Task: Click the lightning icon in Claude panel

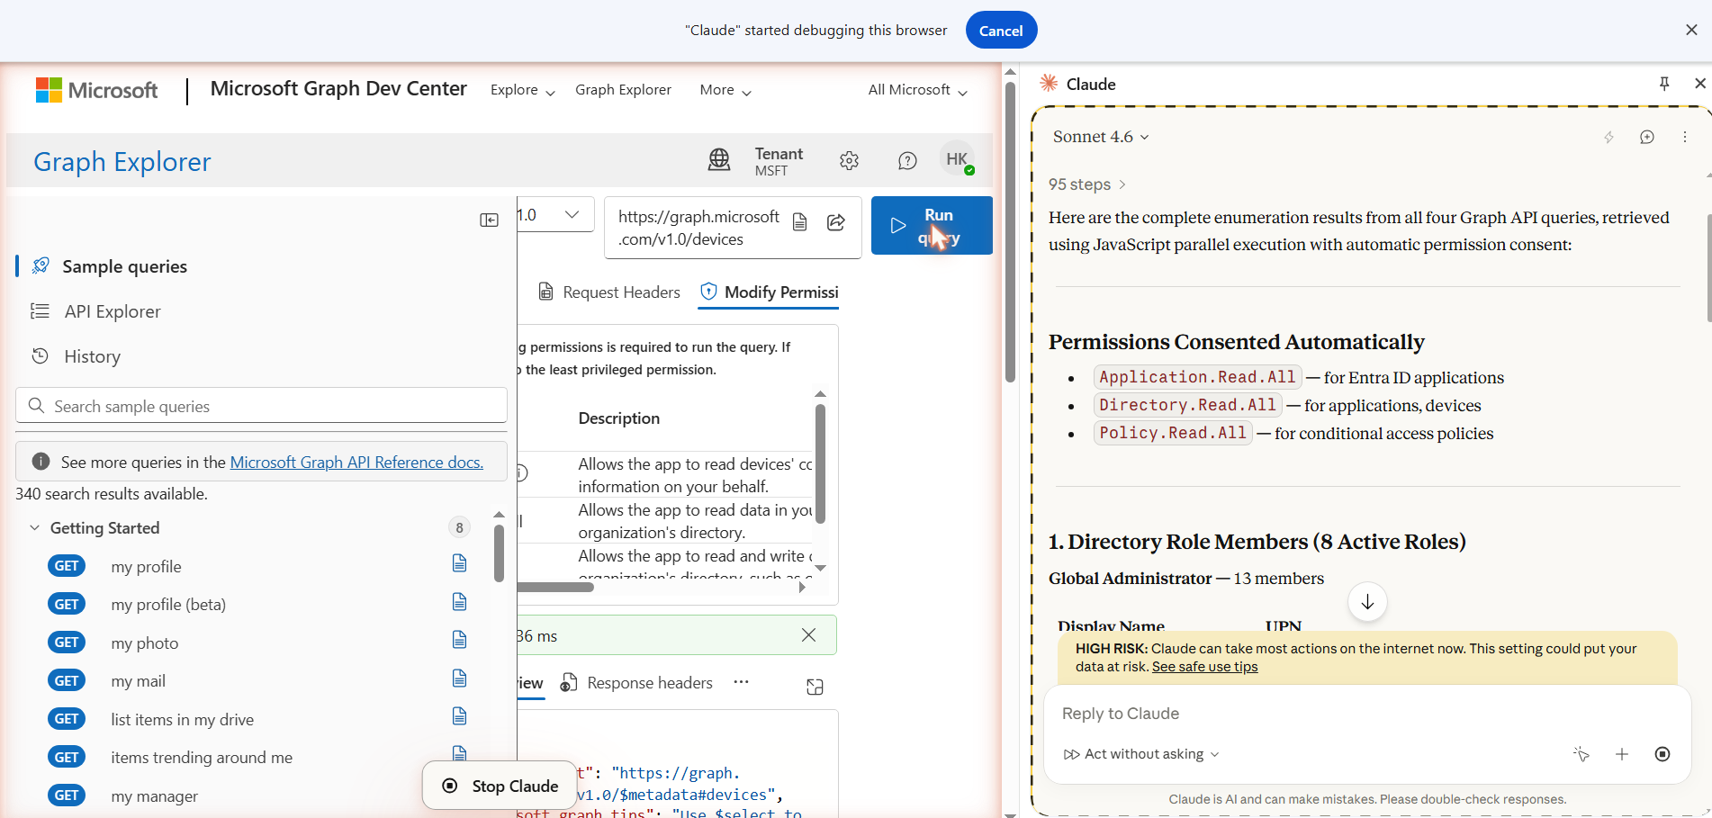Action: coord(1608,137)
